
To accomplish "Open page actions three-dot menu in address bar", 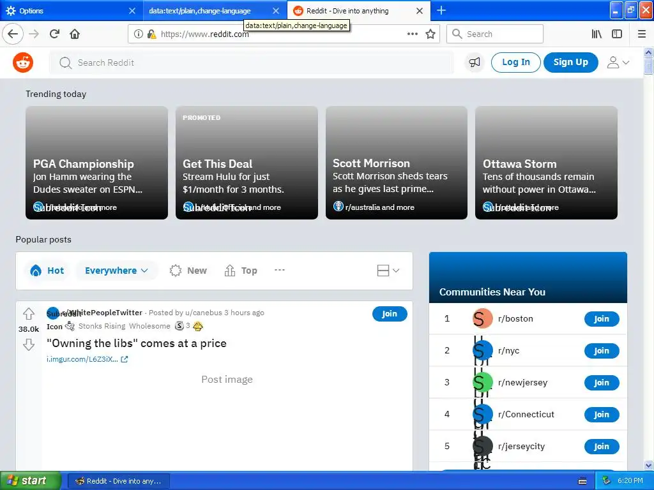I will [x=412, y=34].
